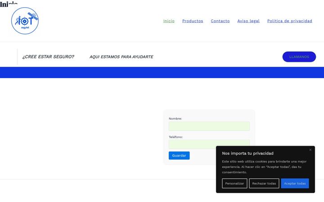Click the Nombre: label
The height and width of the screenshot is (202, 324).
tap(175, 119)
